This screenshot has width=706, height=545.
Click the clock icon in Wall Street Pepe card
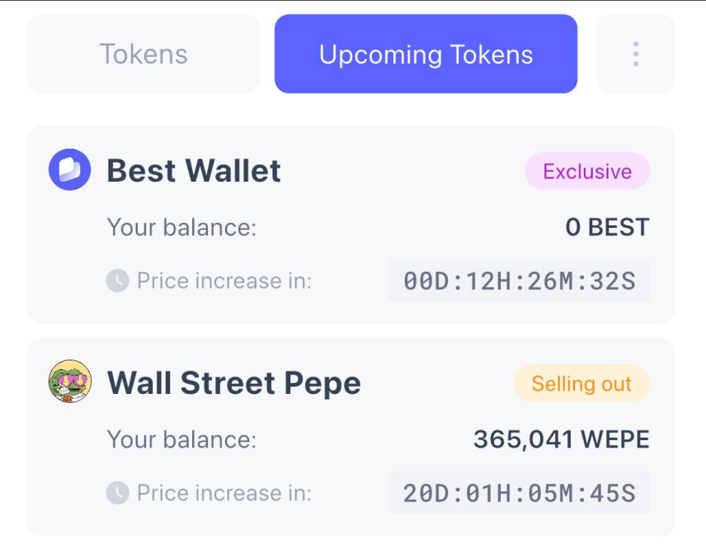pos(117,493)
